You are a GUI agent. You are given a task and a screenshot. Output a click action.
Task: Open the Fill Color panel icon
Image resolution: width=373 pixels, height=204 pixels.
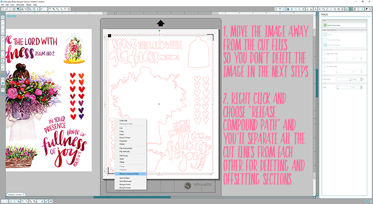(288, 9)
